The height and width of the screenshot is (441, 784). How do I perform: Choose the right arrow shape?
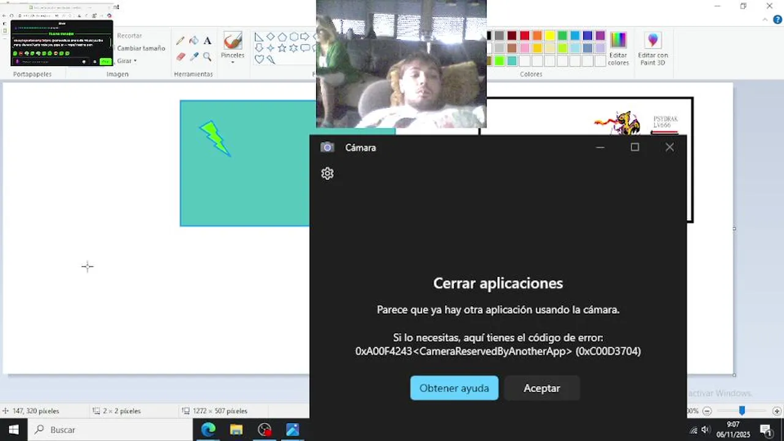305,37
